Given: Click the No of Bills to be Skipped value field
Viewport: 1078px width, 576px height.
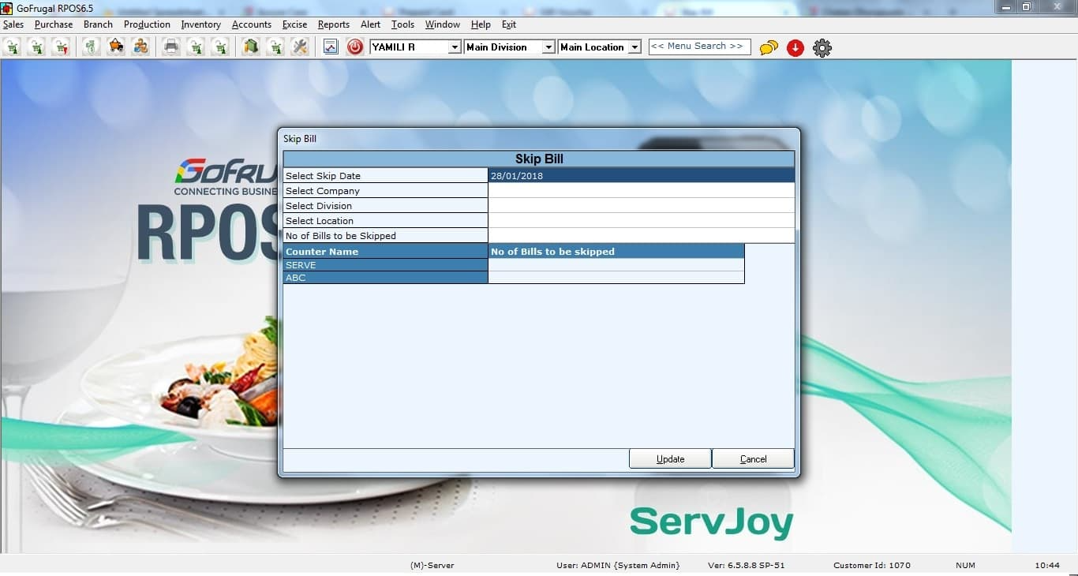Looking at the screenshot, I should pos(641,236).
